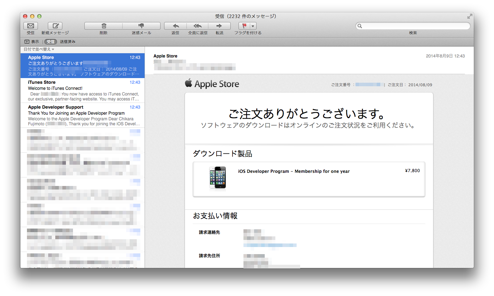Image resolution: width=494 pixels, height=296 pixels.
Task: Click the iPhone product thumbnail
Action: coord(218,177)
